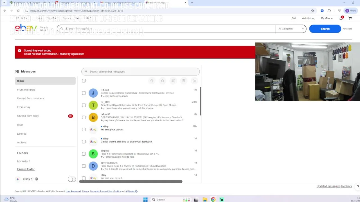The height and width of the screenshot is (202, 360).
Task: Click the Search all member messages field
Action: (141, 72)
